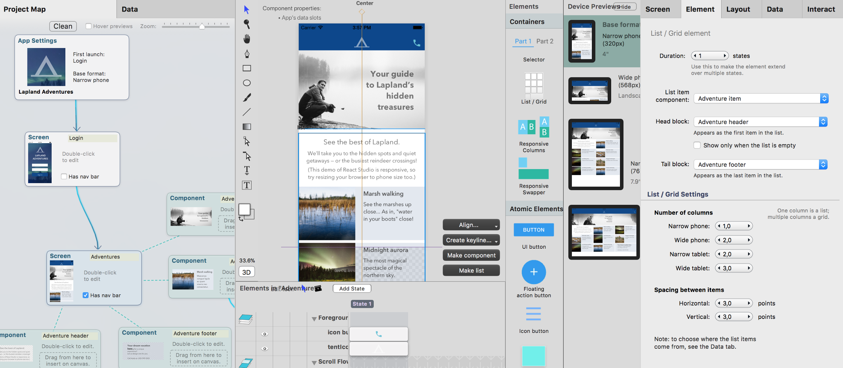This screenshot has height=368, width=843.
Task: Select the Wide phone device preview thumbnail
Action: click(589, 91)
